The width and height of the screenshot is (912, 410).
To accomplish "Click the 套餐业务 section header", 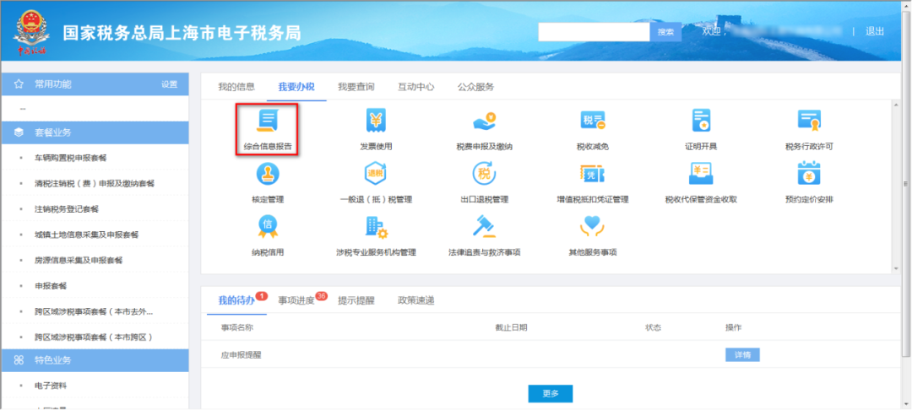I will click(x=95, y=132).
